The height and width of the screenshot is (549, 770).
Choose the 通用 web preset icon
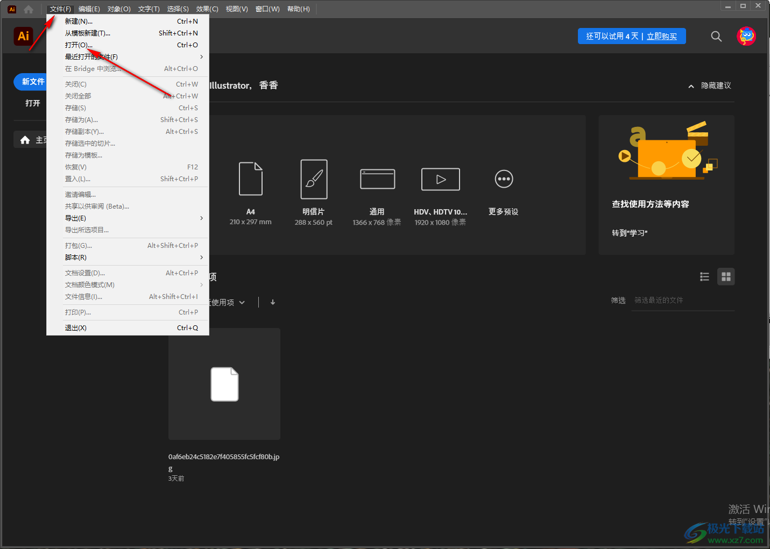click(377, 179)
